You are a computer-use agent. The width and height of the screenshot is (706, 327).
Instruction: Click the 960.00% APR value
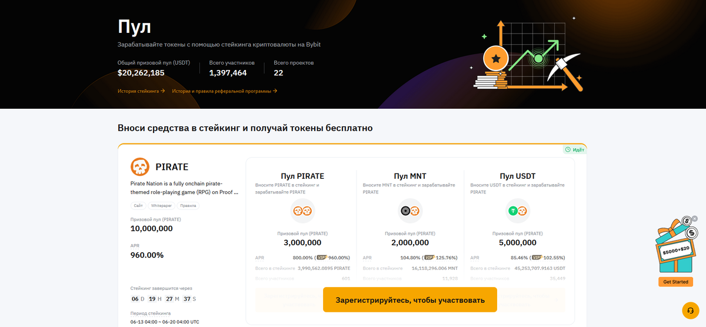(147, 255)
